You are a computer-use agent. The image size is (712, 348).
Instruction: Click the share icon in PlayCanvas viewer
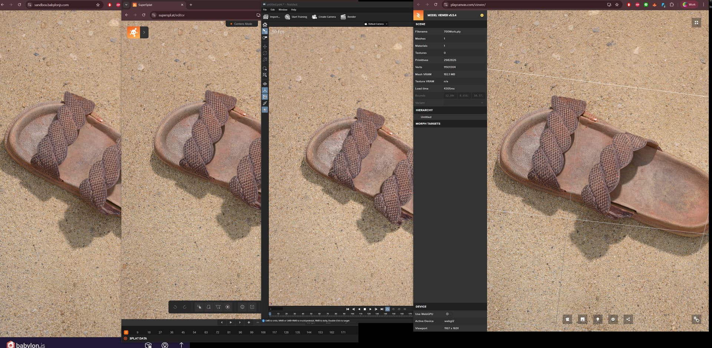(628, 319)
